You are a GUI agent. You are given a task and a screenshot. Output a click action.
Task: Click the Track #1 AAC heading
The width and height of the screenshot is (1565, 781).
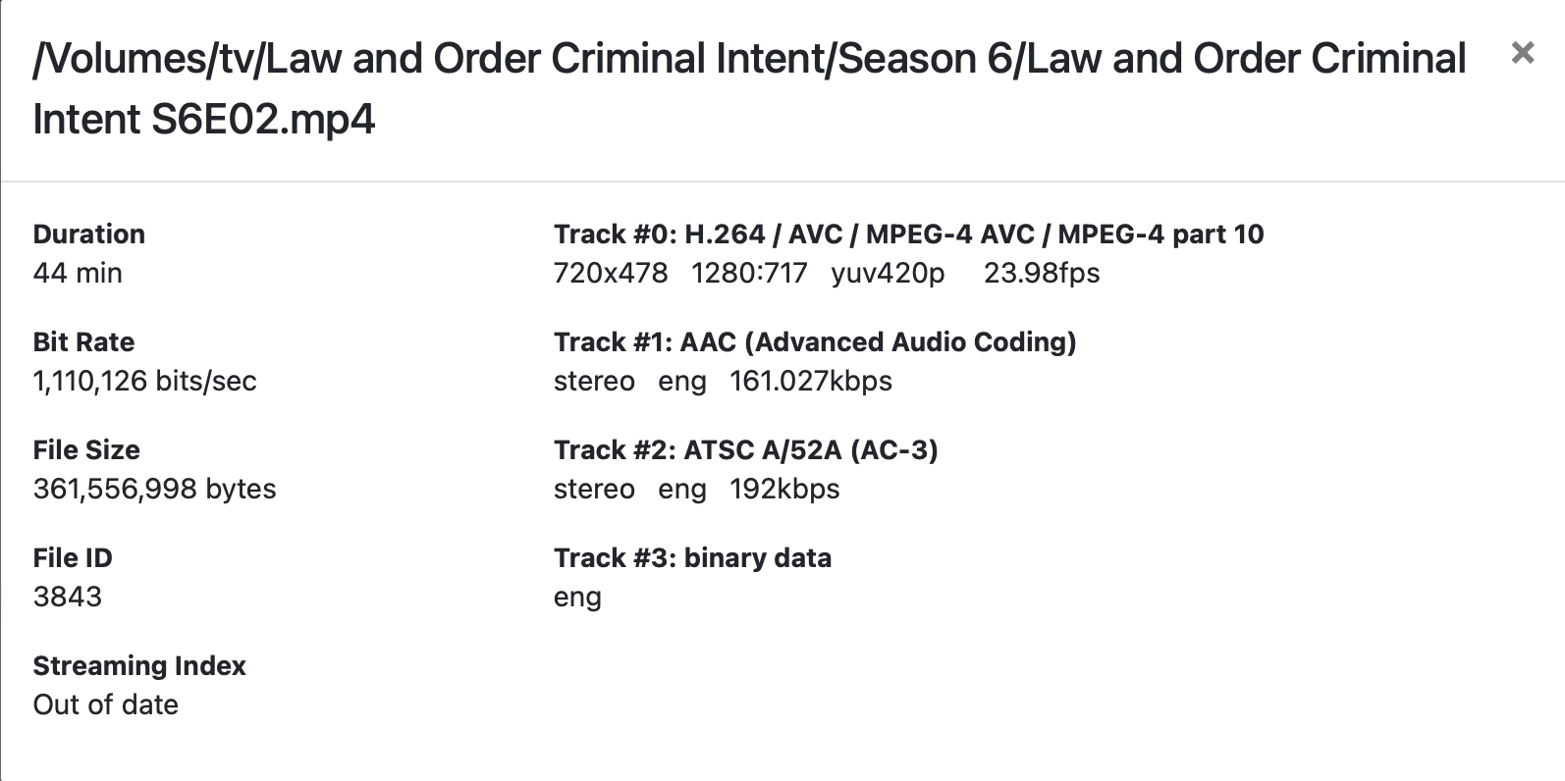tap(815, 342)
